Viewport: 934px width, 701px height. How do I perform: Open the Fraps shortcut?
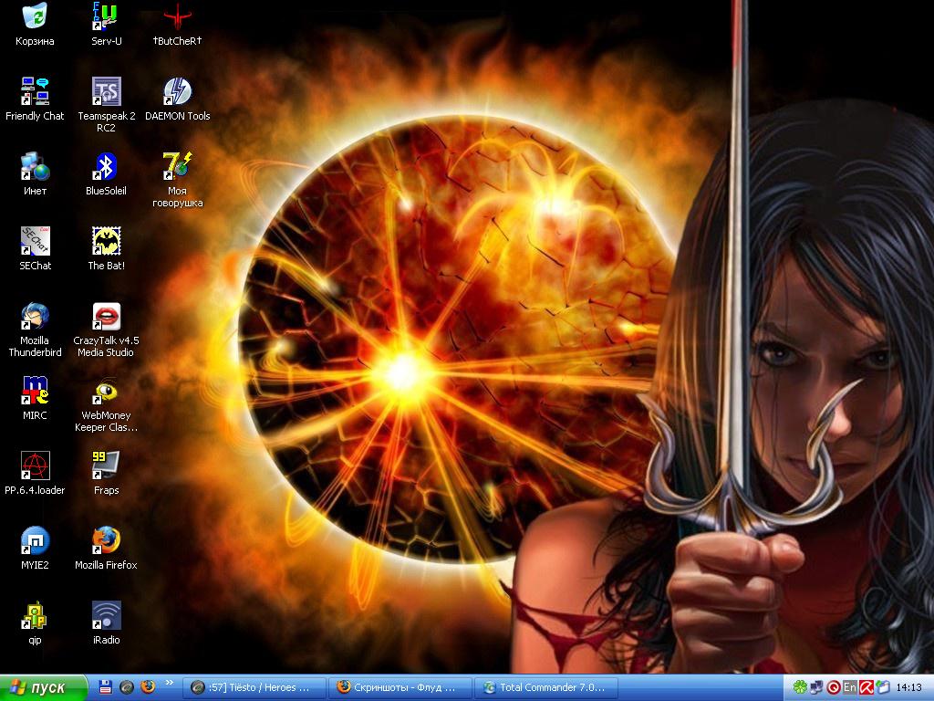pos(106,474)
